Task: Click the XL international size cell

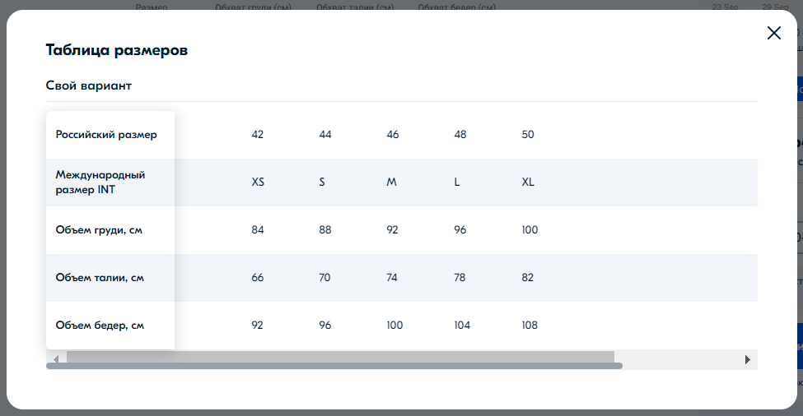Action: [x=528, y=183]
